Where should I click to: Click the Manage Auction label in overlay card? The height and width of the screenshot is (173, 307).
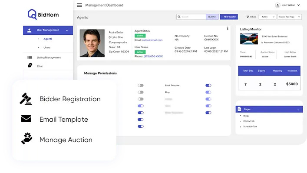coord(66,140)
